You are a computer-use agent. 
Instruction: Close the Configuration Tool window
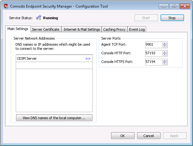click(x=185, y=6)
